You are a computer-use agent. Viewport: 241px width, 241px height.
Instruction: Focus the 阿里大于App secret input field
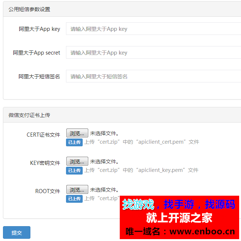[153, 52]
